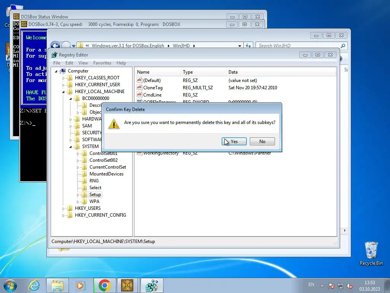The height and width of the screenshot is (293, 390).
Task: Collapse the SYSTEM key arrow
Action: tap(70, 147)
